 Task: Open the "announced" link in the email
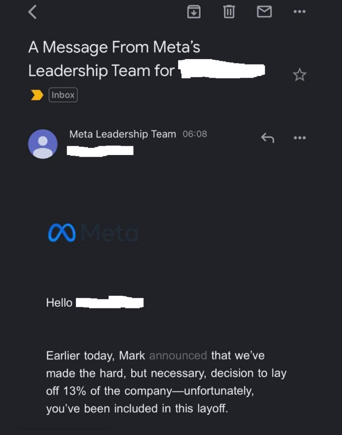[178, 356]
